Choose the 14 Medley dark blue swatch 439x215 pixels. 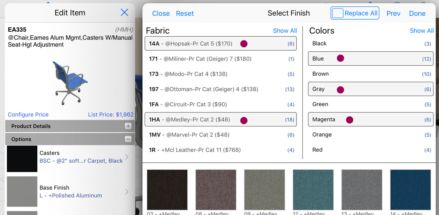(x=411, y=190)
